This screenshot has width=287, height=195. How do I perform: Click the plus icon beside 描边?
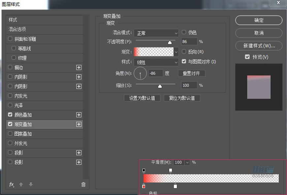point(79,68)
